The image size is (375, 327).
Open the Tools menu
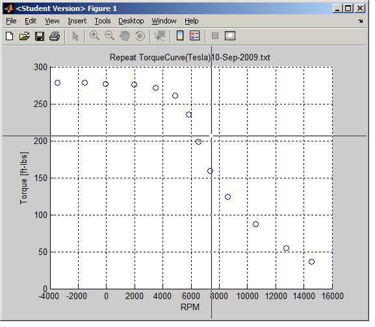[103, 21]
